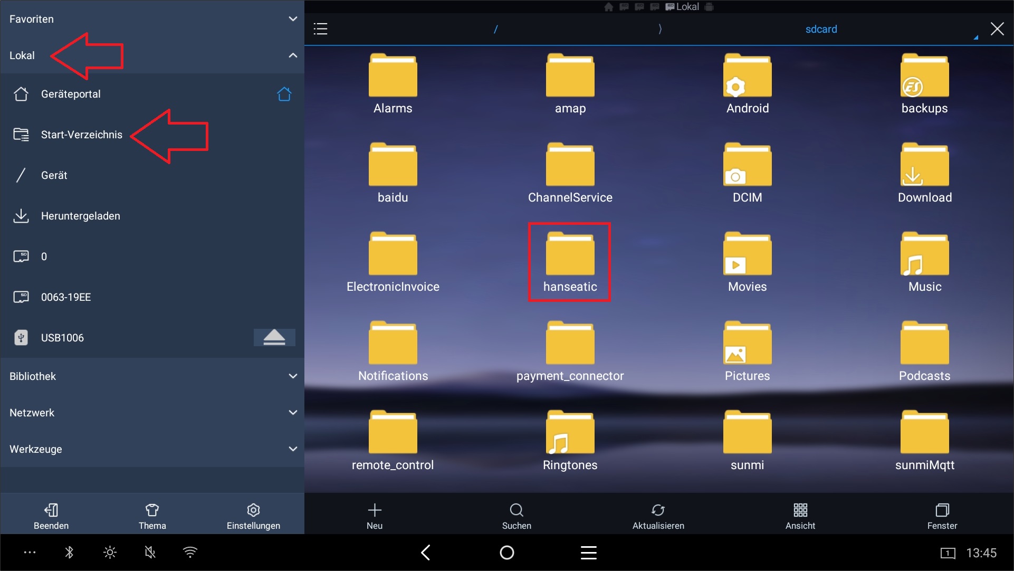Open the Music folder

coord(924,263)
